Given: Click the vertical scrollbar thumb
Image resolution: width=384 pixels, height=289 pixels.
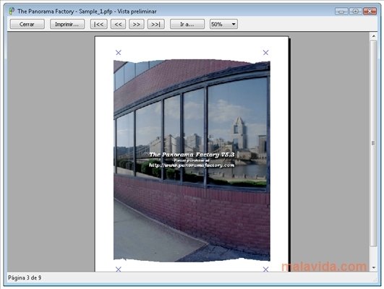Looking at the screenshot, I should point(373,143).
